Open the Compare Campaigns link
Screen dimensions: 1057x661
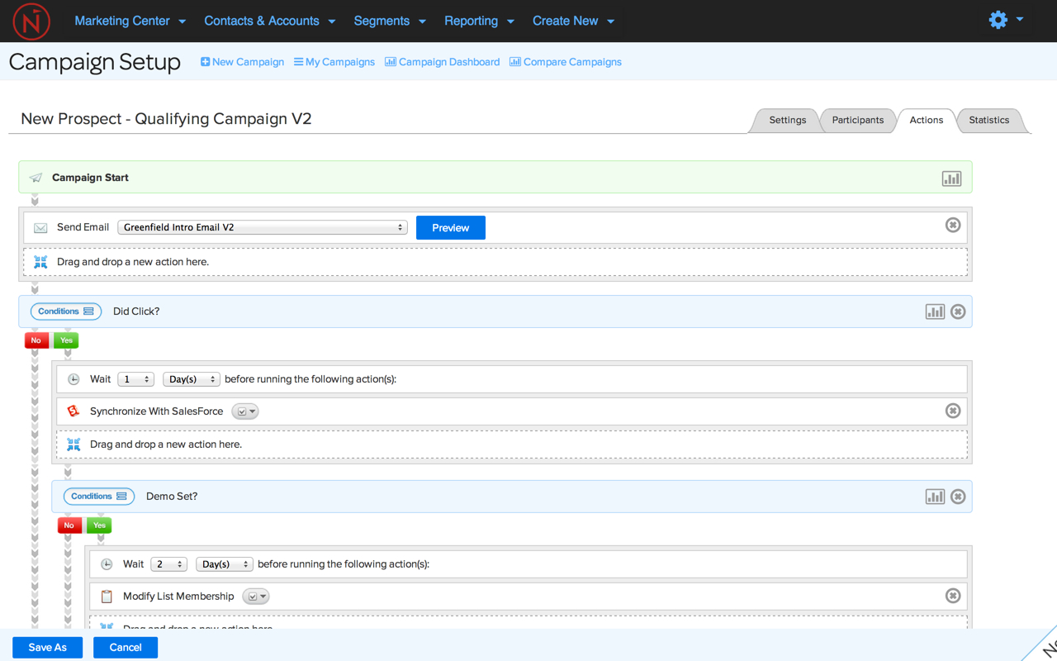[x=566, y=62]
